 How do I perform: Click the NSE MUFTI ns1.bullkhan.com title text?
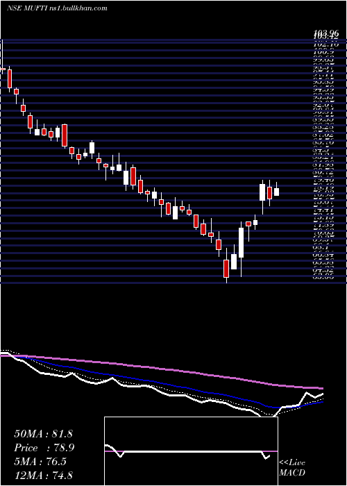(57, 8)
